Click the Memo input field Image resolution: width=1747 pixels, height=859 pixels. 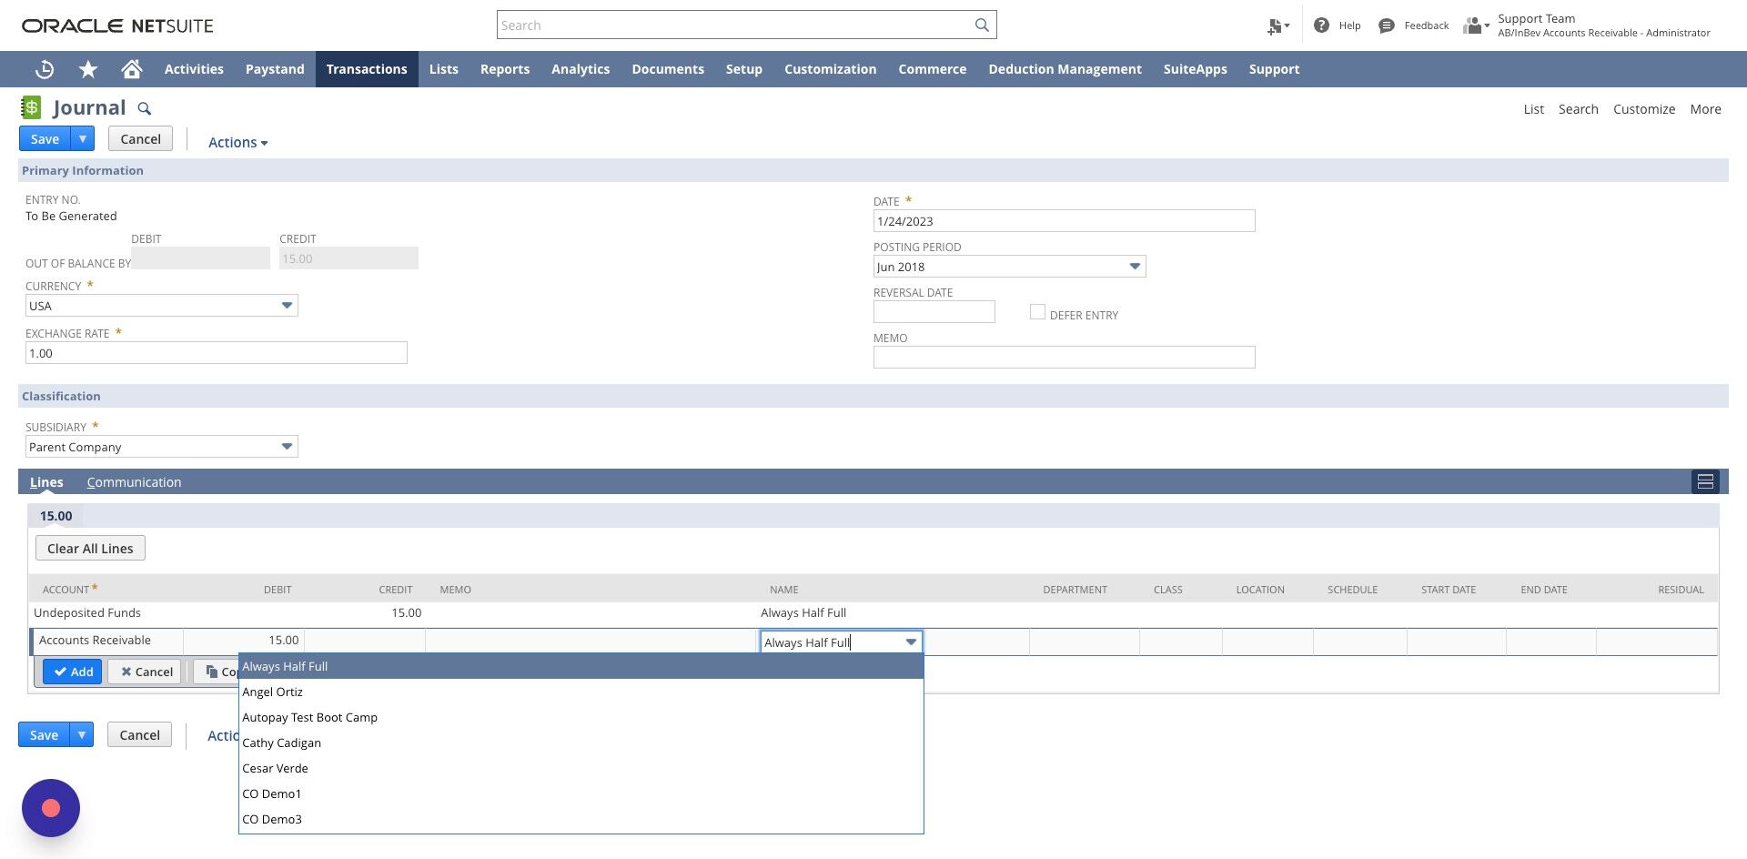coord(1064,358)
